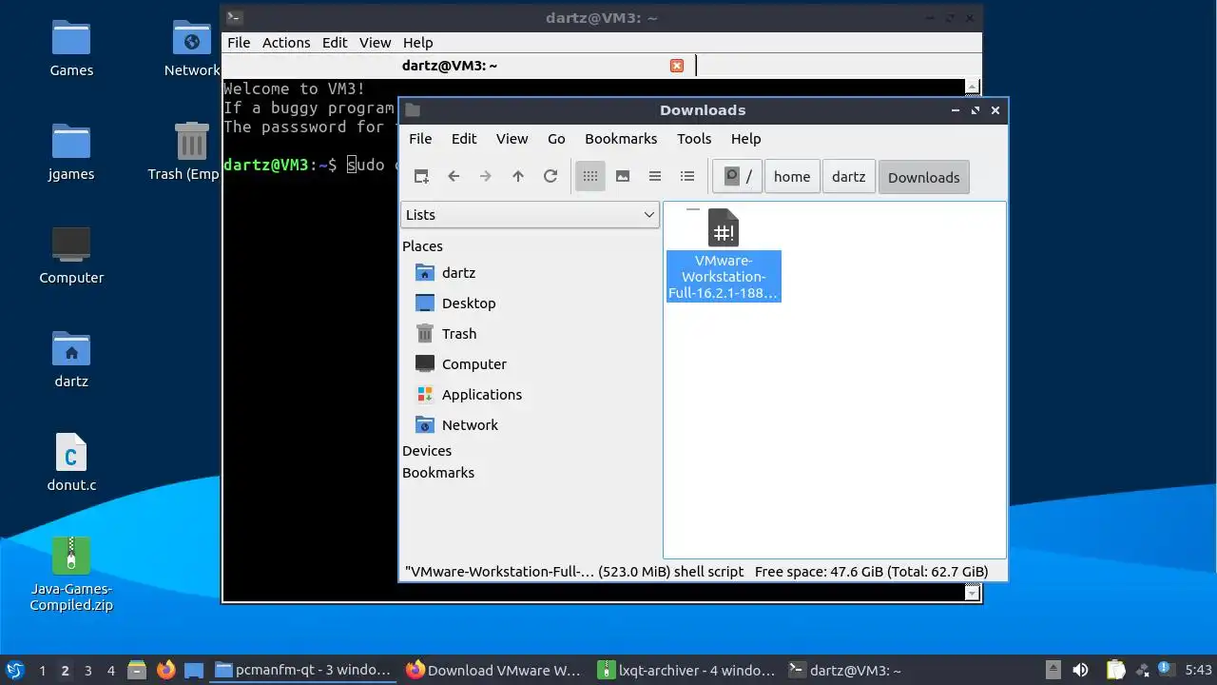Image resolution: width=1217 pixels, height=685 pixels.
Task: Click the 'Downloads' path button
Action: click(x=923, y=177)
